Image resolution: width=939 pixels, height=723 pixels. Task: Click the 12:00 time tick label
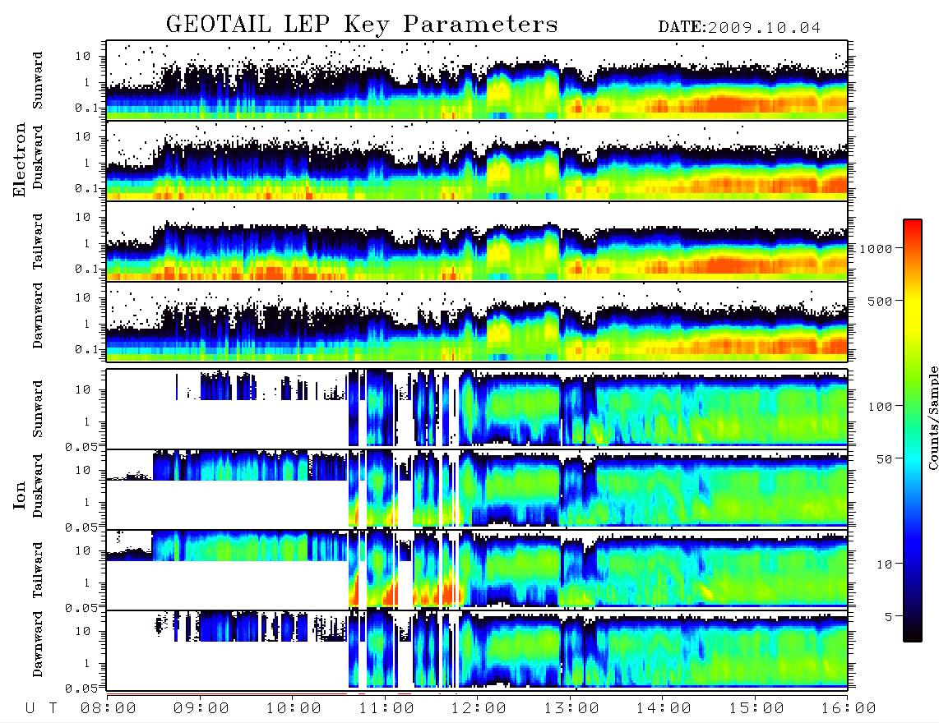(x=479, y=708)
